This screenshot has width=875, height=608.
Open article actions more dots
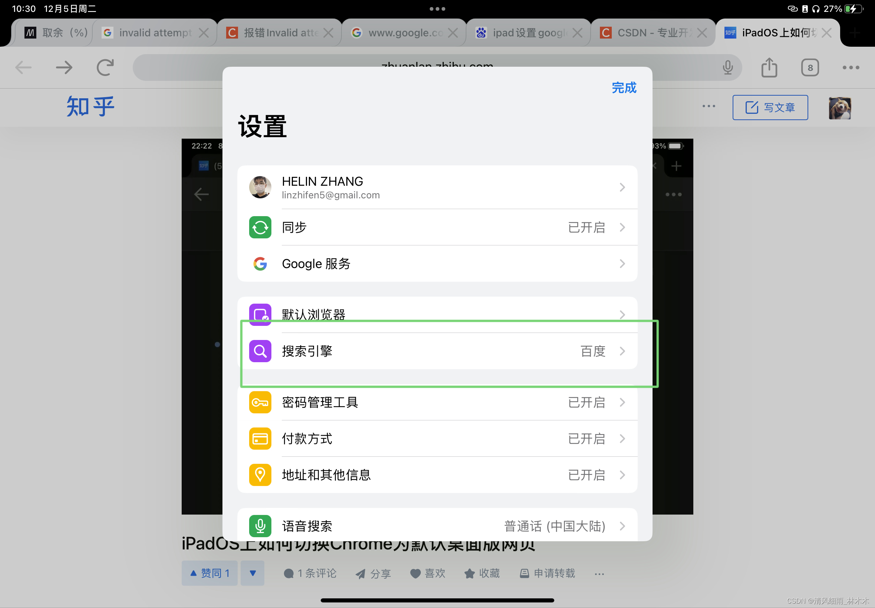pos(599,574)
